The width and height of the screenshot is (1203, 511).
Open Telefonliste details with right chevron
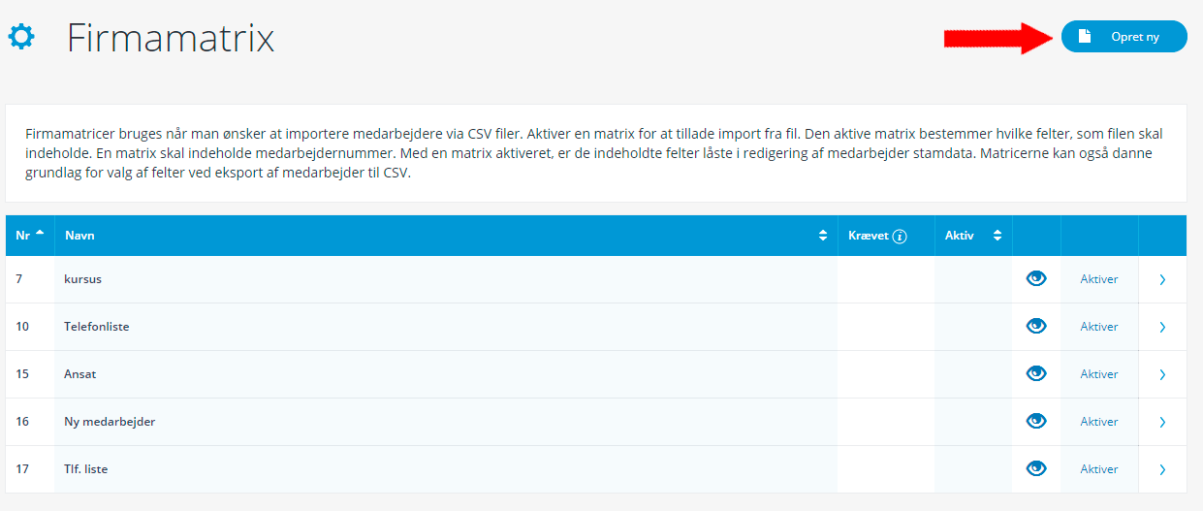1162,327
